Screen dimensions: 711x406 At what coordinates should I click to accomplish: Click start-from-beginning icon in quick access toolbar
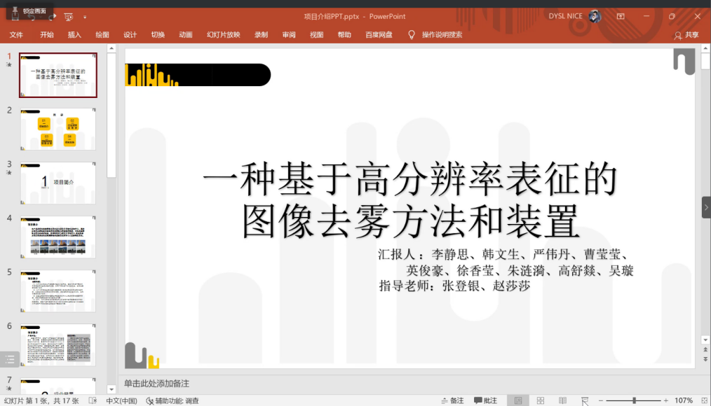(68, 16)
